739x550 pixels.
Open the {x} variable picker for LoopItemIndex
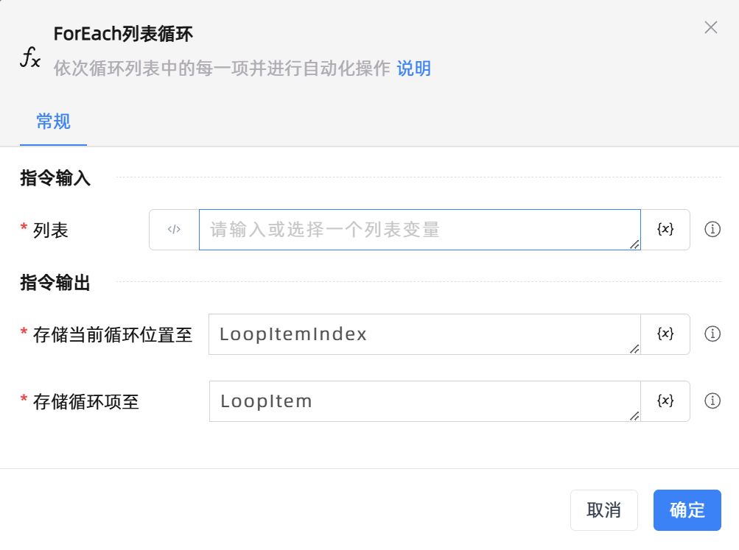pos(665,334)
